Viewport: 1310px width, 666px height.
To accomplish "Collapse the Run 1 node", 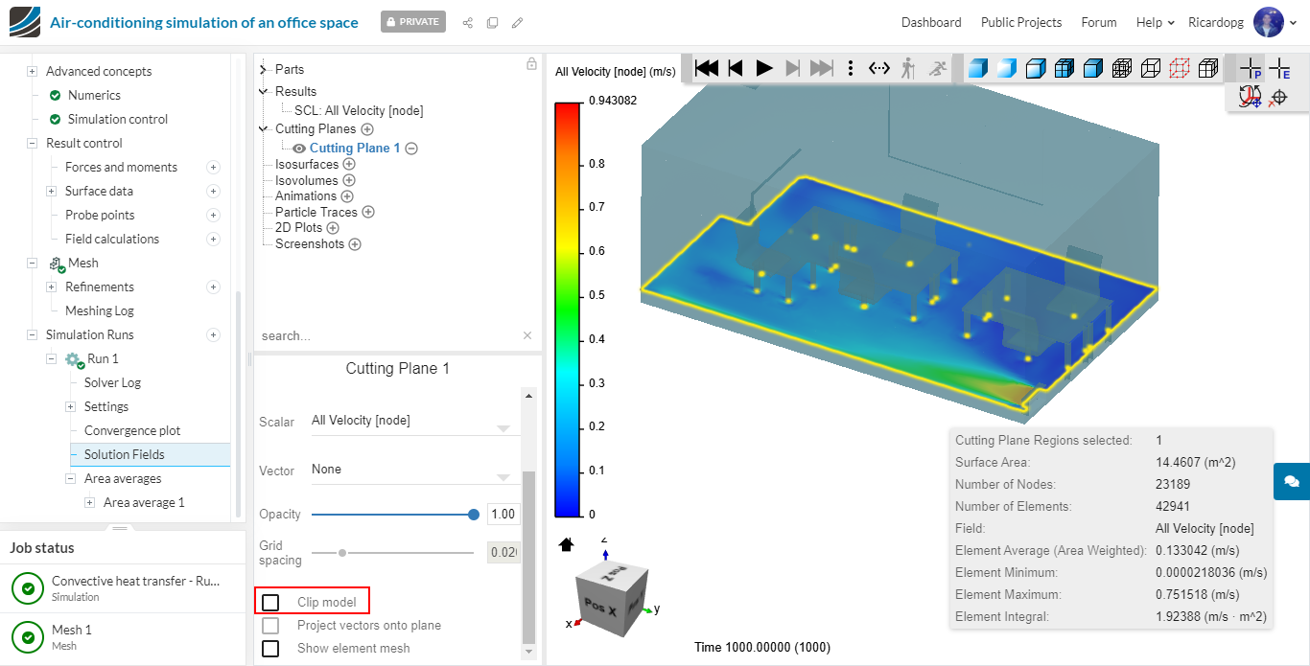I will point(51,358).
